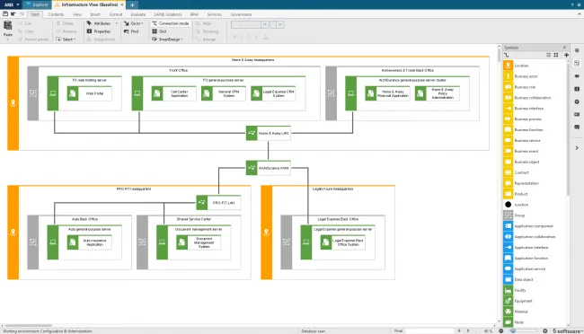Pick the Business actor symbol

pyautogui.click(x=508, y=76)
